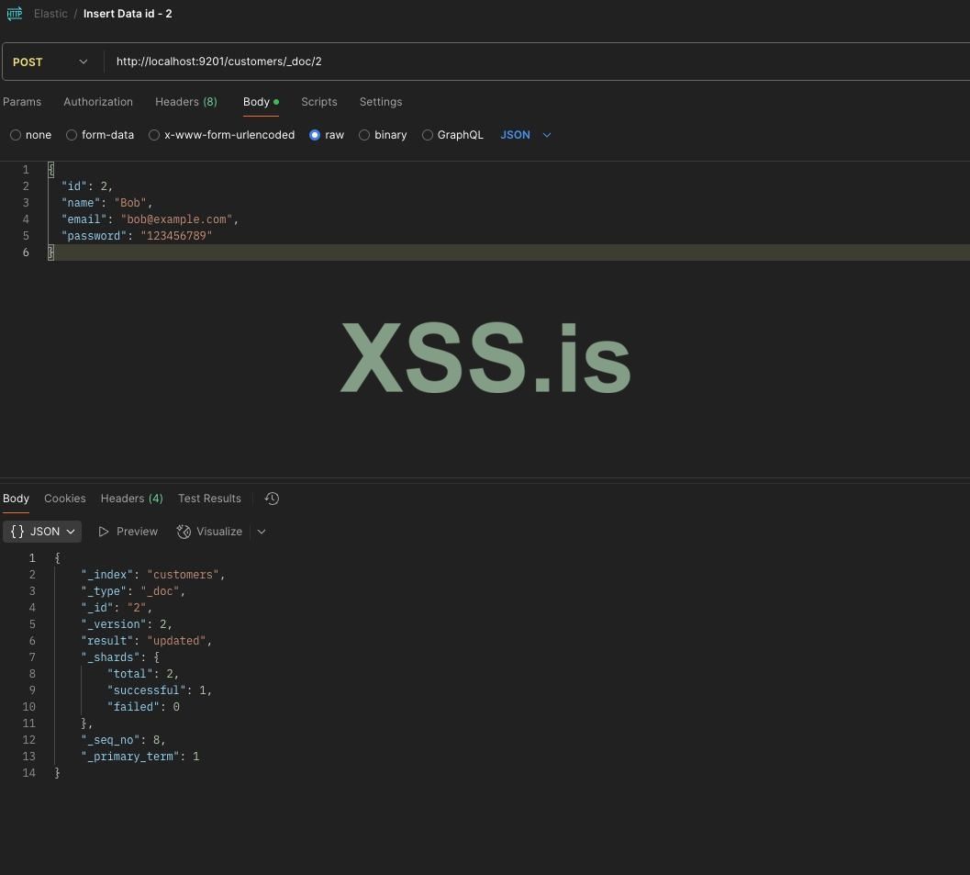970x875 pixels.
Task: Click the HTTP request icon beside Elastic
Action: coord(15,14)
